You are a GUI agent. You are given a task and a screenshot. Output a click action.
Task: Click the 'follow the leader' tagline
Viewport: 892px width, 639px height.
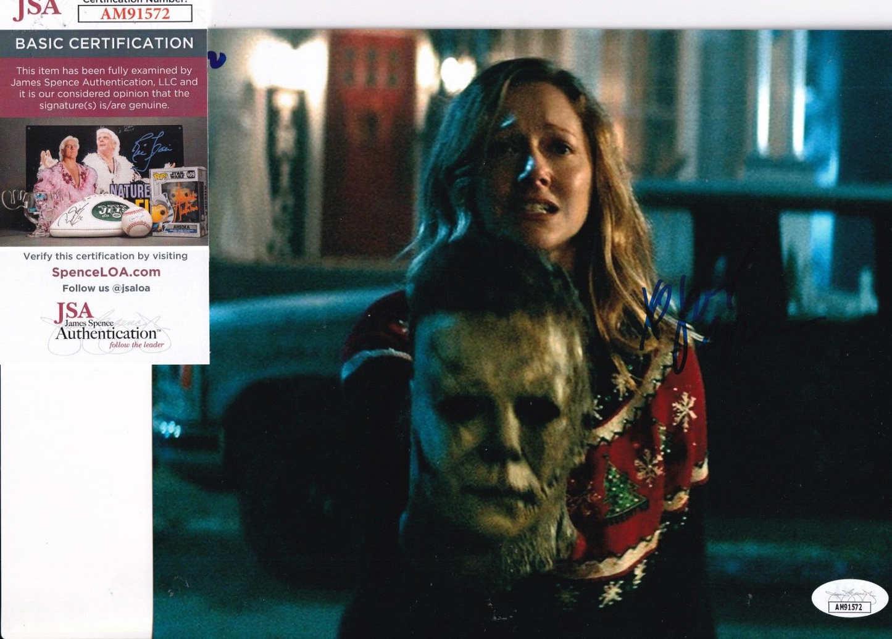pos(136,345)
